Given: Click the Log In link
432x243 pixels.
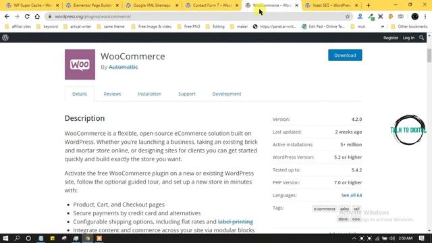Looking at the screenshot, I should (x=408, y=38).
